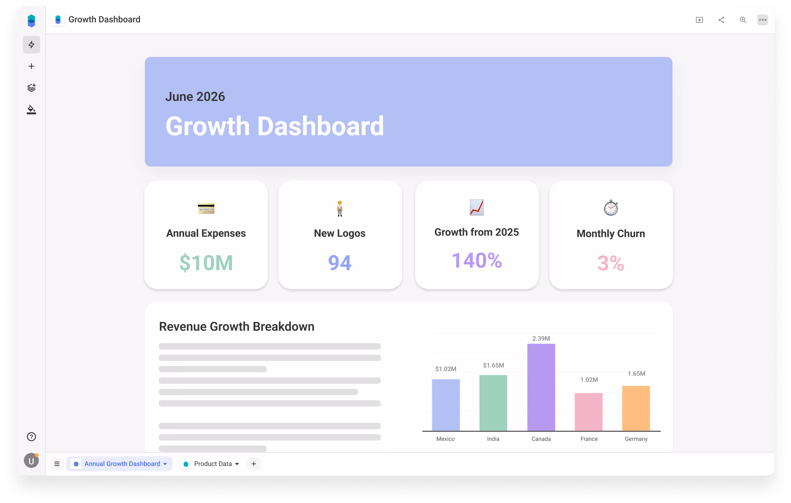Expand the Product Data tab dropdown arrow
The image size is (791, 503).
click(237, 464)
